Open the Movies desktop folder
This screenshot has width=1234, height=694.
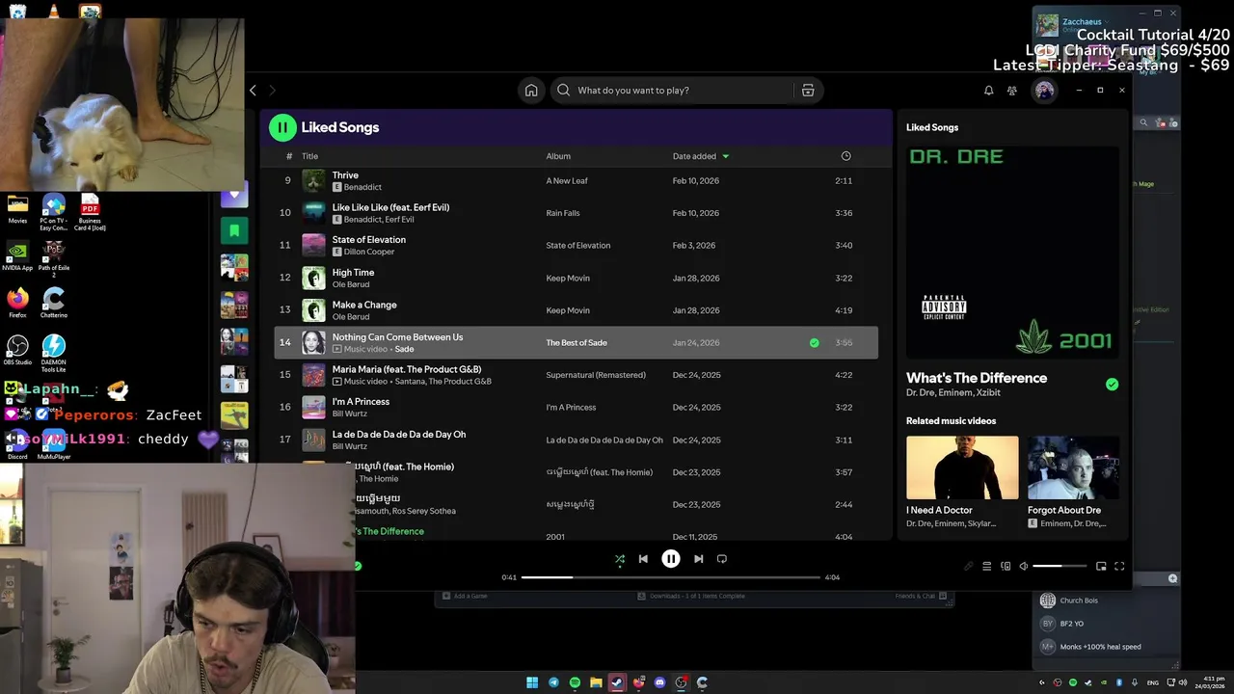17,208
